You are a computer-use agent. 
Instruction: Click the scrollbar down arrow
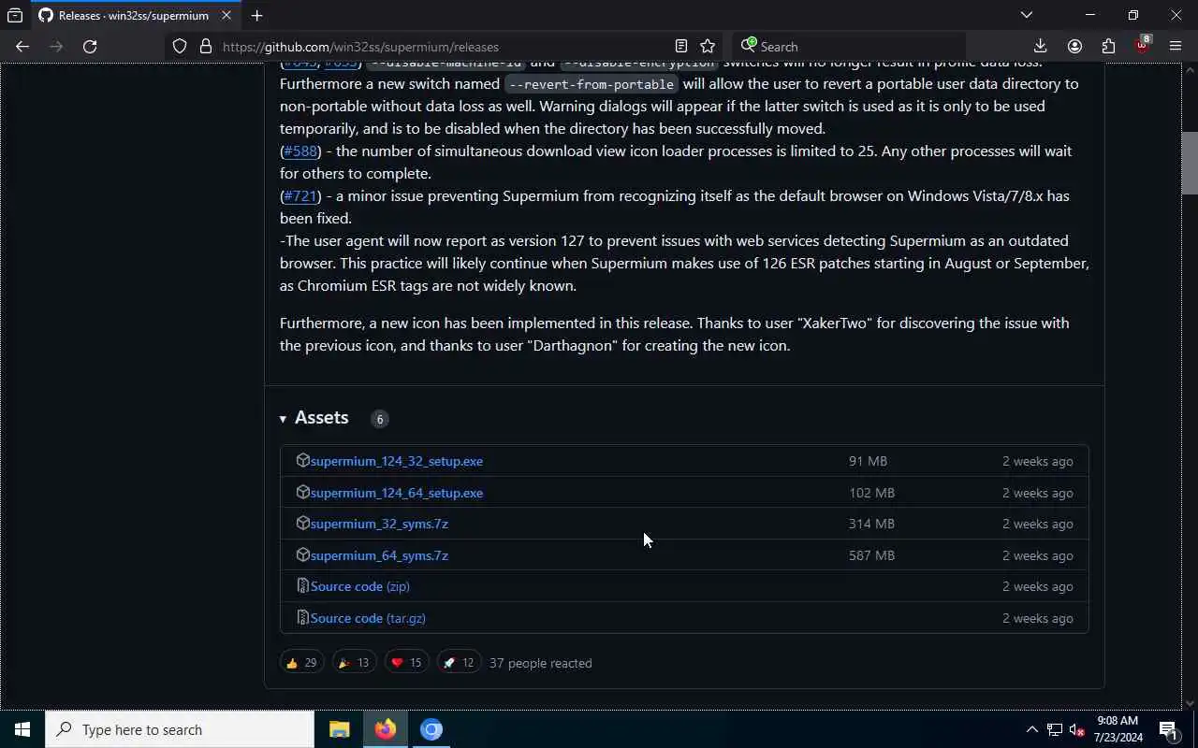pyautogui.click(x=1190, y=703)
